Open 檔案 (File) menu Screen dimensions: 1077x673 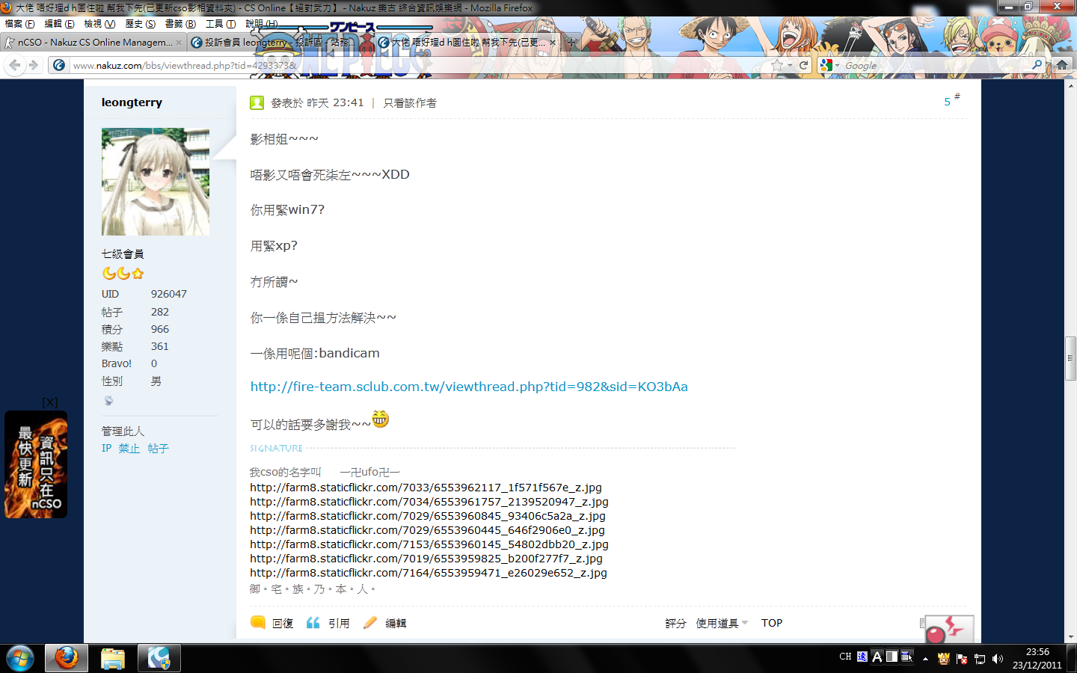[x=20, y=24]
